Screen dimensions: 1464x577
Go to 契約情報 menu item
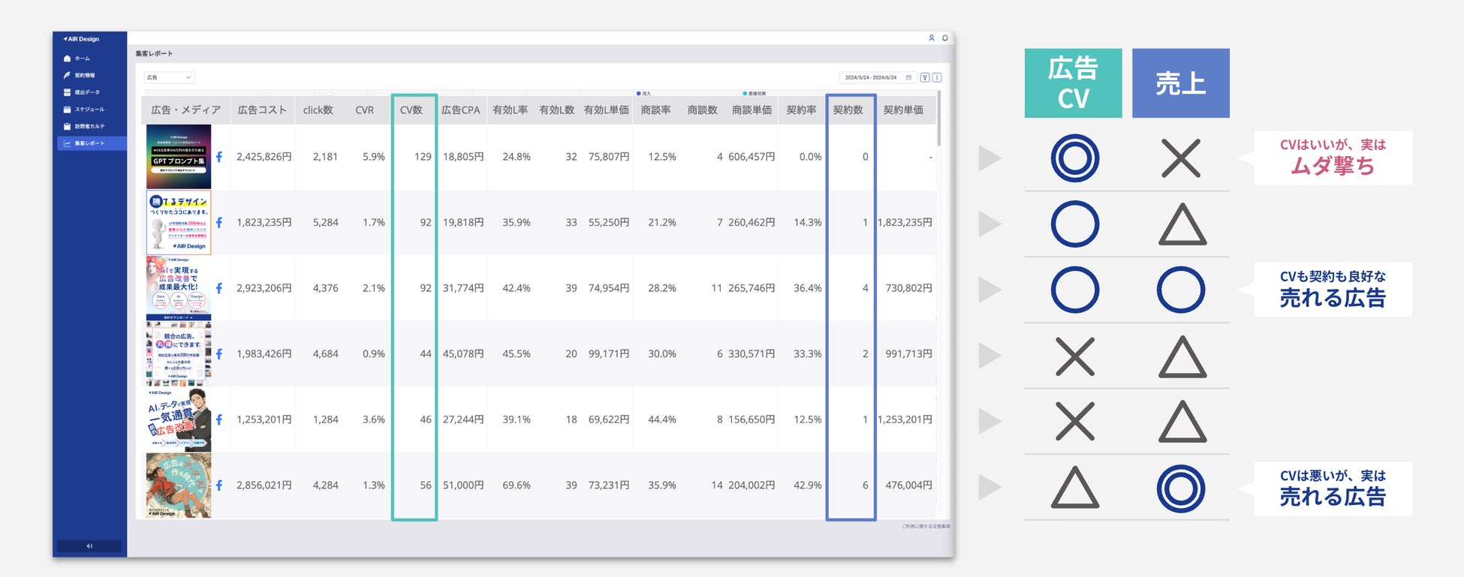tap(84, 75)
